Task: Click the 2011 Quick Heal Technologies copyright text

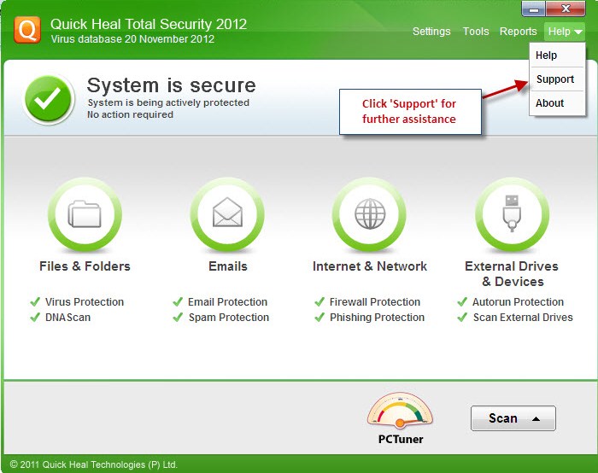Action: pos(94,464)
